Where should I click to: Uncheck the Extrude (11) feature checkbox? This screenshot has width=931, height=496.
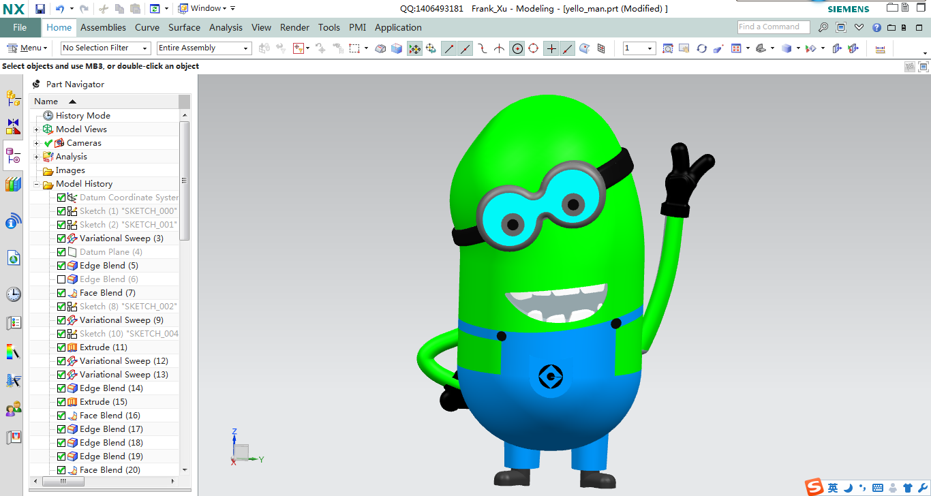[x=61, y=347]
